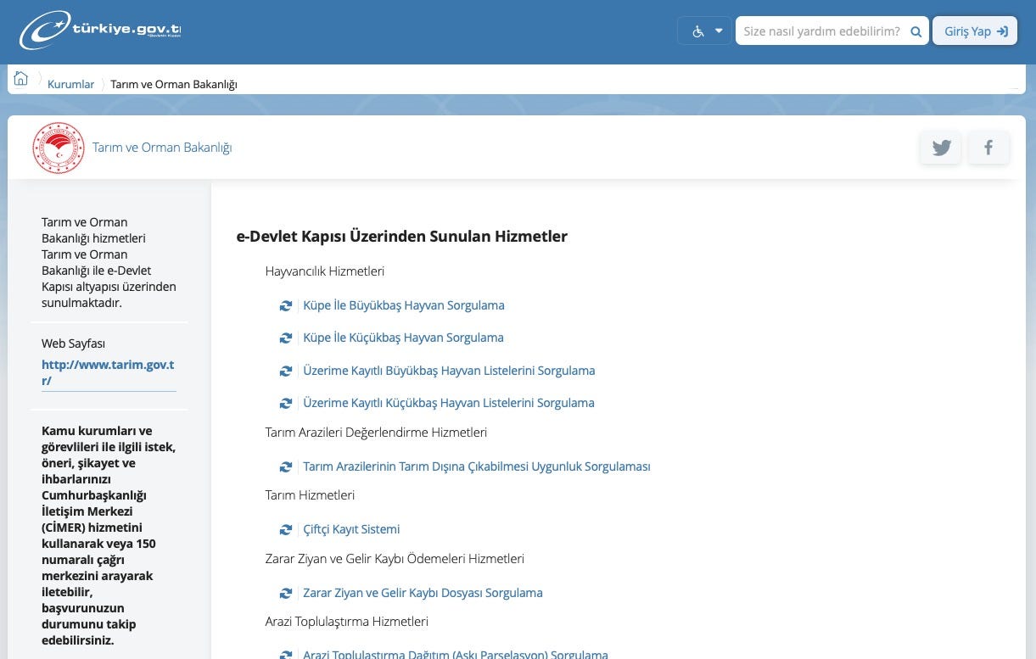The height and width of the screenshot is (659, 1036).
Task: Open Kurumlar breadcrumb item
Action: (70, 84)
